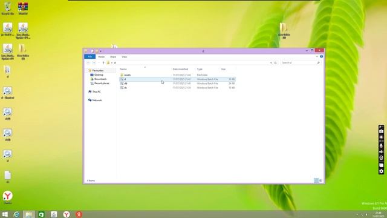This screenshot has height=218, width=387.
Task: Expand the address bar history dropdown
Action: pos(271,63)
